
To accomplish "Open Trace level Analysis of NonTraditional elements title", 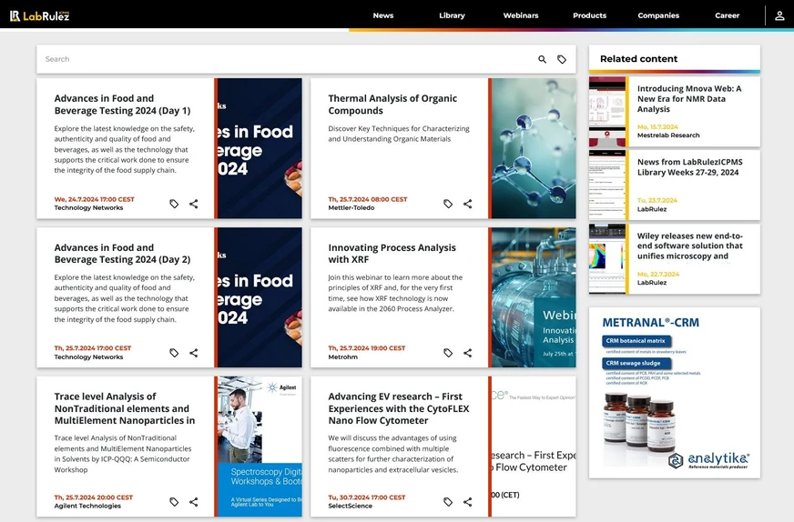I will click(x=125, y=408).
